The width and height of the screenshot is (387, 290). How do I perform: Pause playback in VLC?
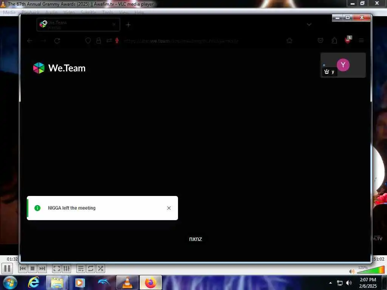coord(7,268)
